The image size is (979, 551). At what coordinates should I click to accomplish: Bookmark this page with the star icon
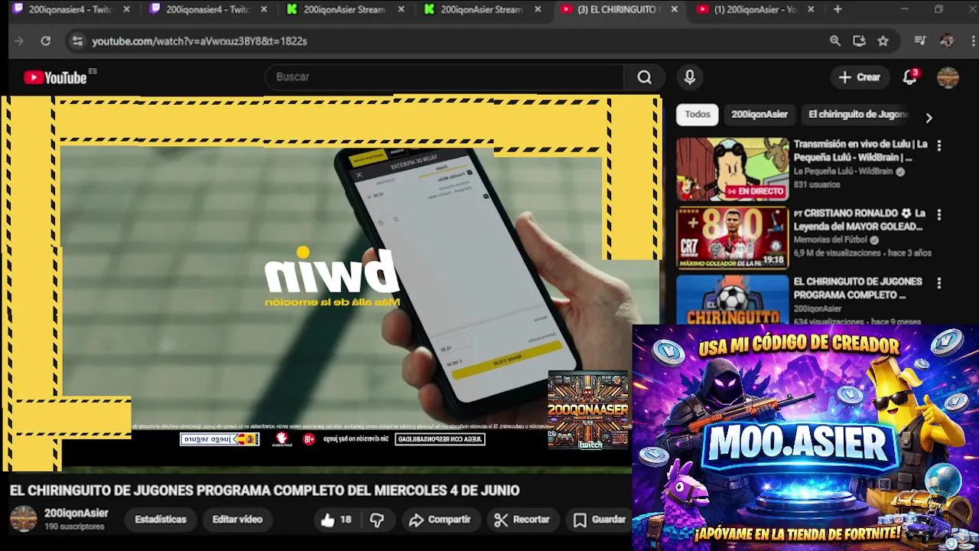pyautogui.click(x=883, y=41)
